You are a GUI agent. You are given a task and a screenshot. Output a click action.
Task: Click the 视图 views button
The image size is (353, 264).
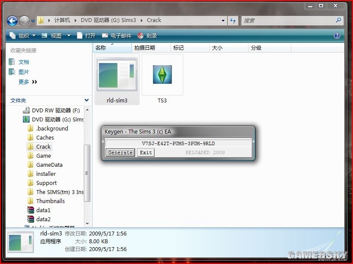point(52,35)
